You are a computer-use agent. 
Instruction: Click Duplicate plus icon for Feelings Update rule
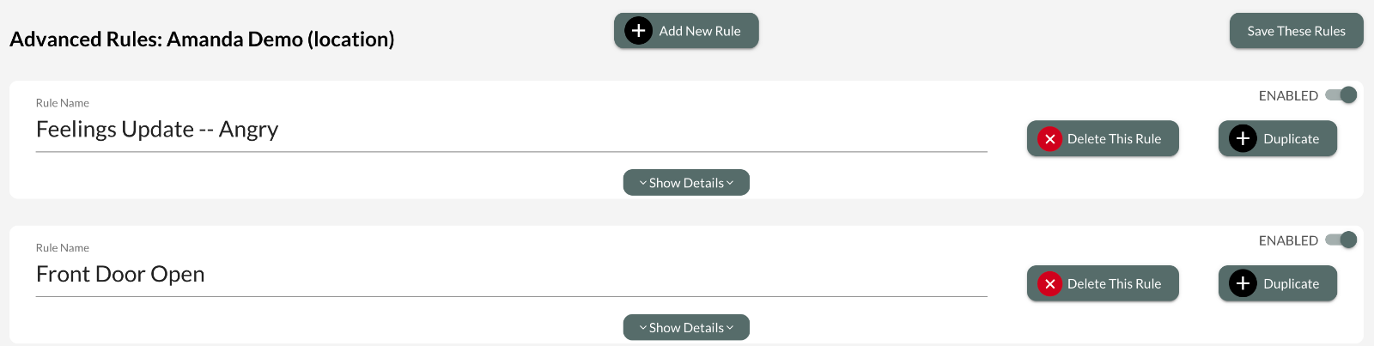coord(1243,139)
